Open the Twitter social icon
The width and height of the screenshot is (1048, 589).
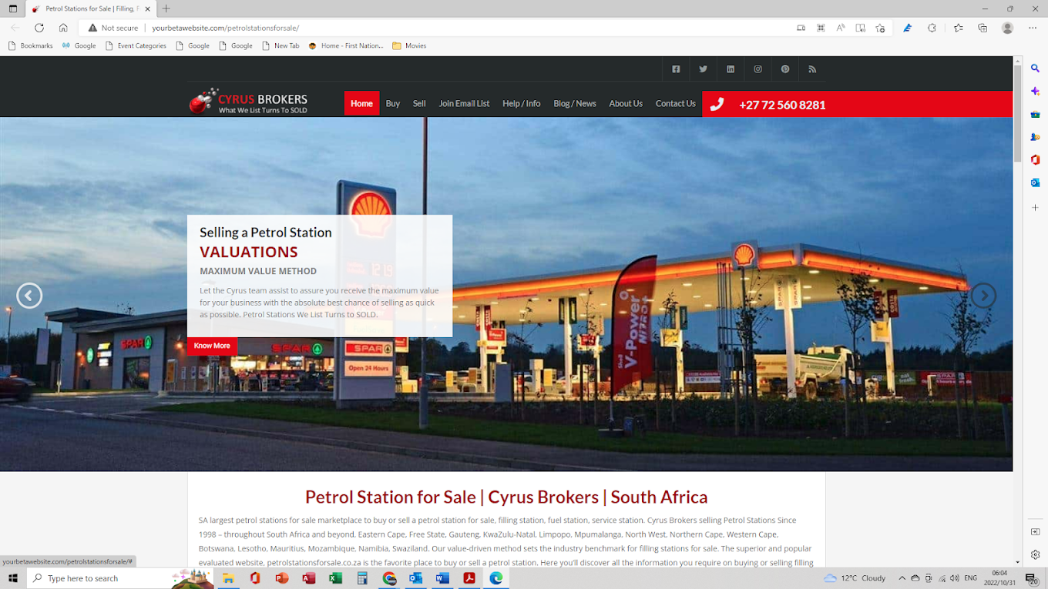pyautogui.click(x=703, y=69)
